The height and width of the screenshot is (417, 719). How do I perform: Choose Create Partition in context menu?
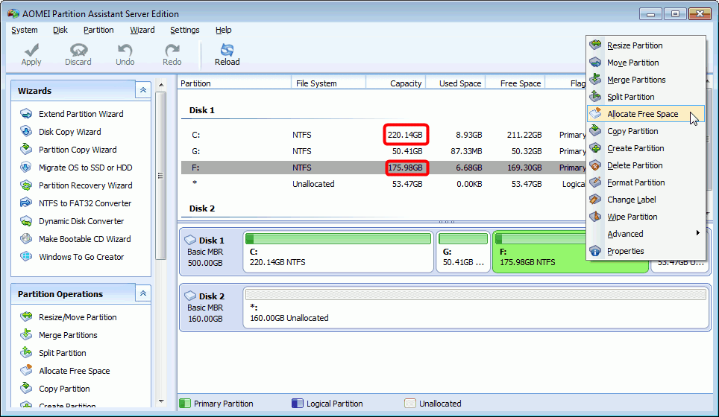(x=646, y=148)
